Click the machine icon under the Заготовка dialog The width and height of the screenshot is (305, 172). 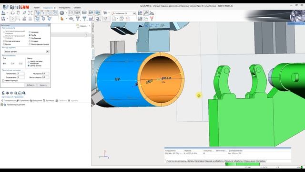(3, 93)
